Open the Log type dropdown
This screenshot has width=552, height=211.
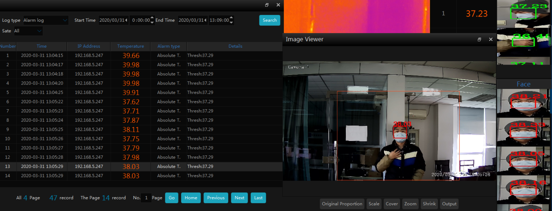coord(46,20)
